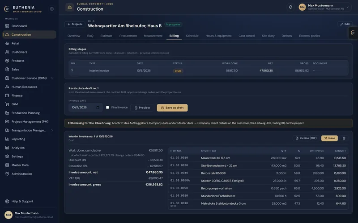This screenshot has width=358, height=223.
Task: Select the Retail basket icon in sidebar
Action: coord(7,43)
